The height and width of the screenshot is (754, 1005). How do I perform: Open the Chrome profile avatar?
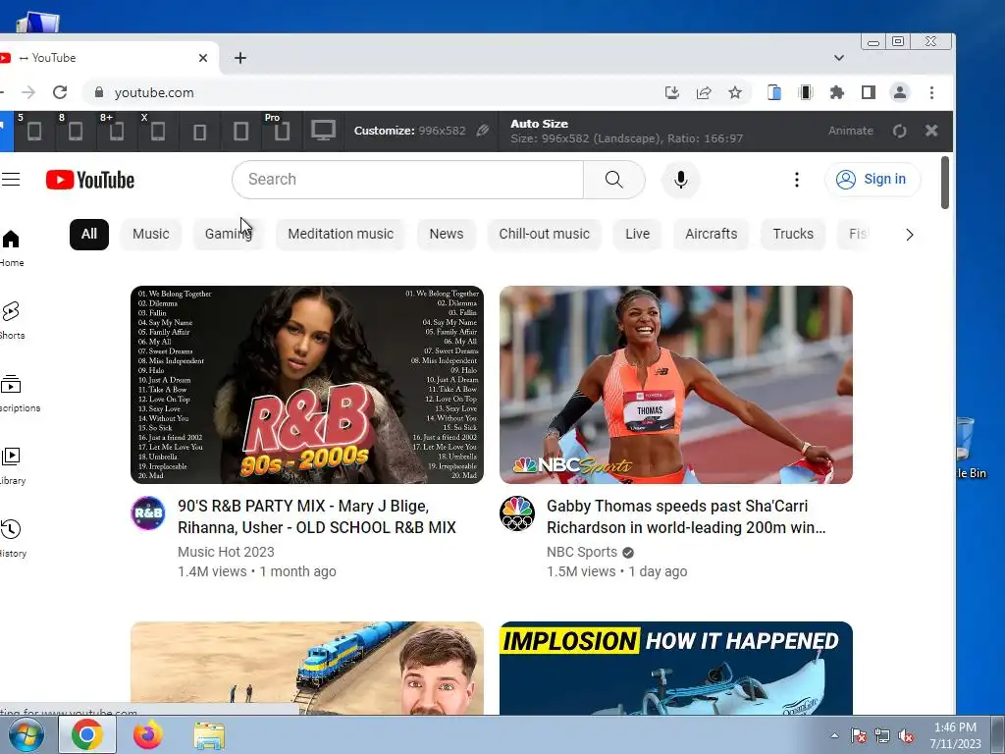click(900, 92)
